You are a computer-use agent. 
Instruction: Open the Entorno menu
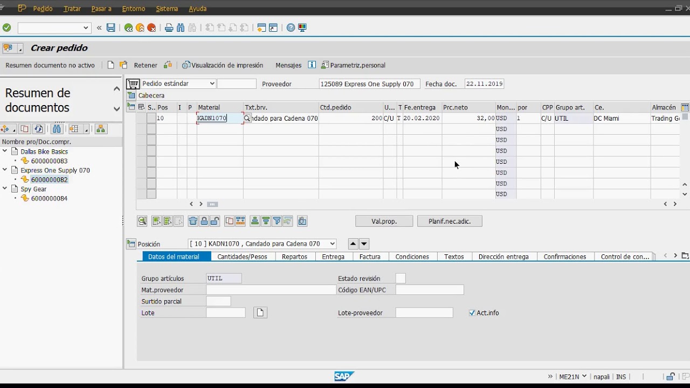pos(134,9)
